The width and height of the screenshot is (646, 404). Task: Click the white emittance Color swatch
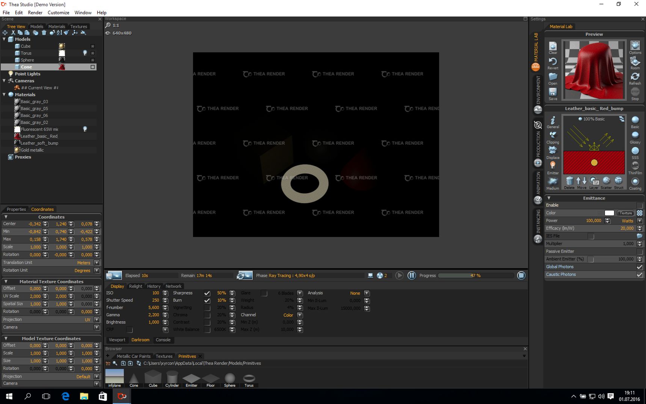609,213
